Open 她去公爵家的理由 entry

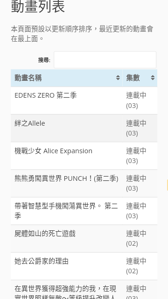coord(42,261)
